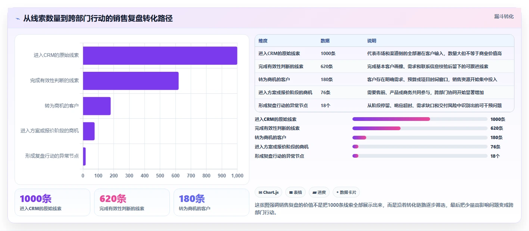Click the chart bar for 形成复盘行动的异常节点

[x=84, y=156]
